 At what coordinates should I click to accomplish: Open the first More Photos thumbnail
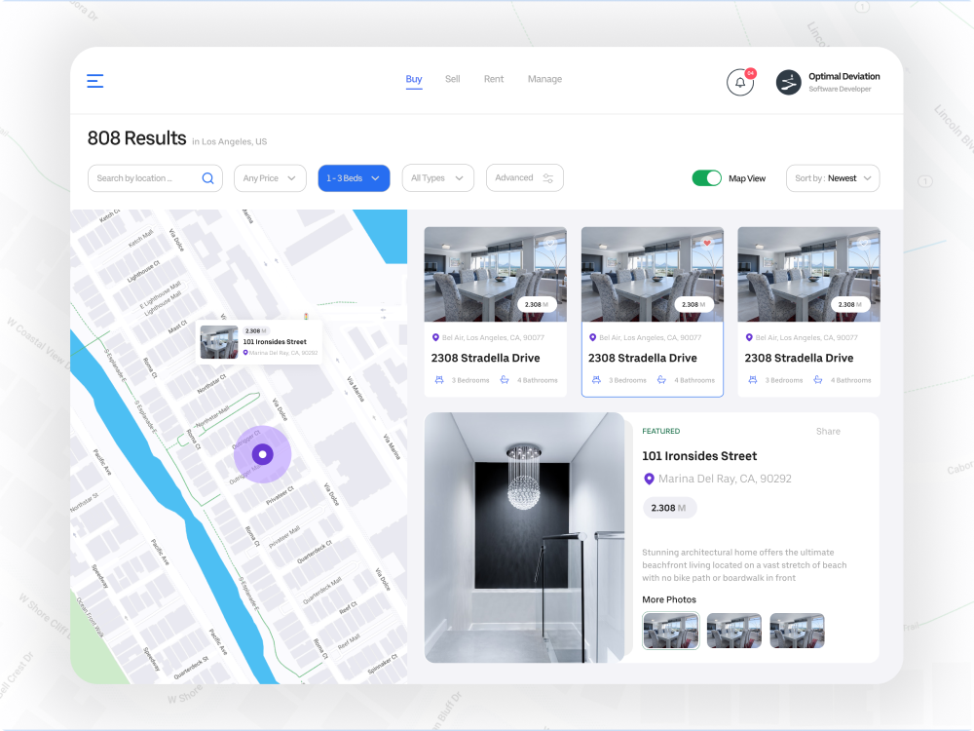point(670,631)
